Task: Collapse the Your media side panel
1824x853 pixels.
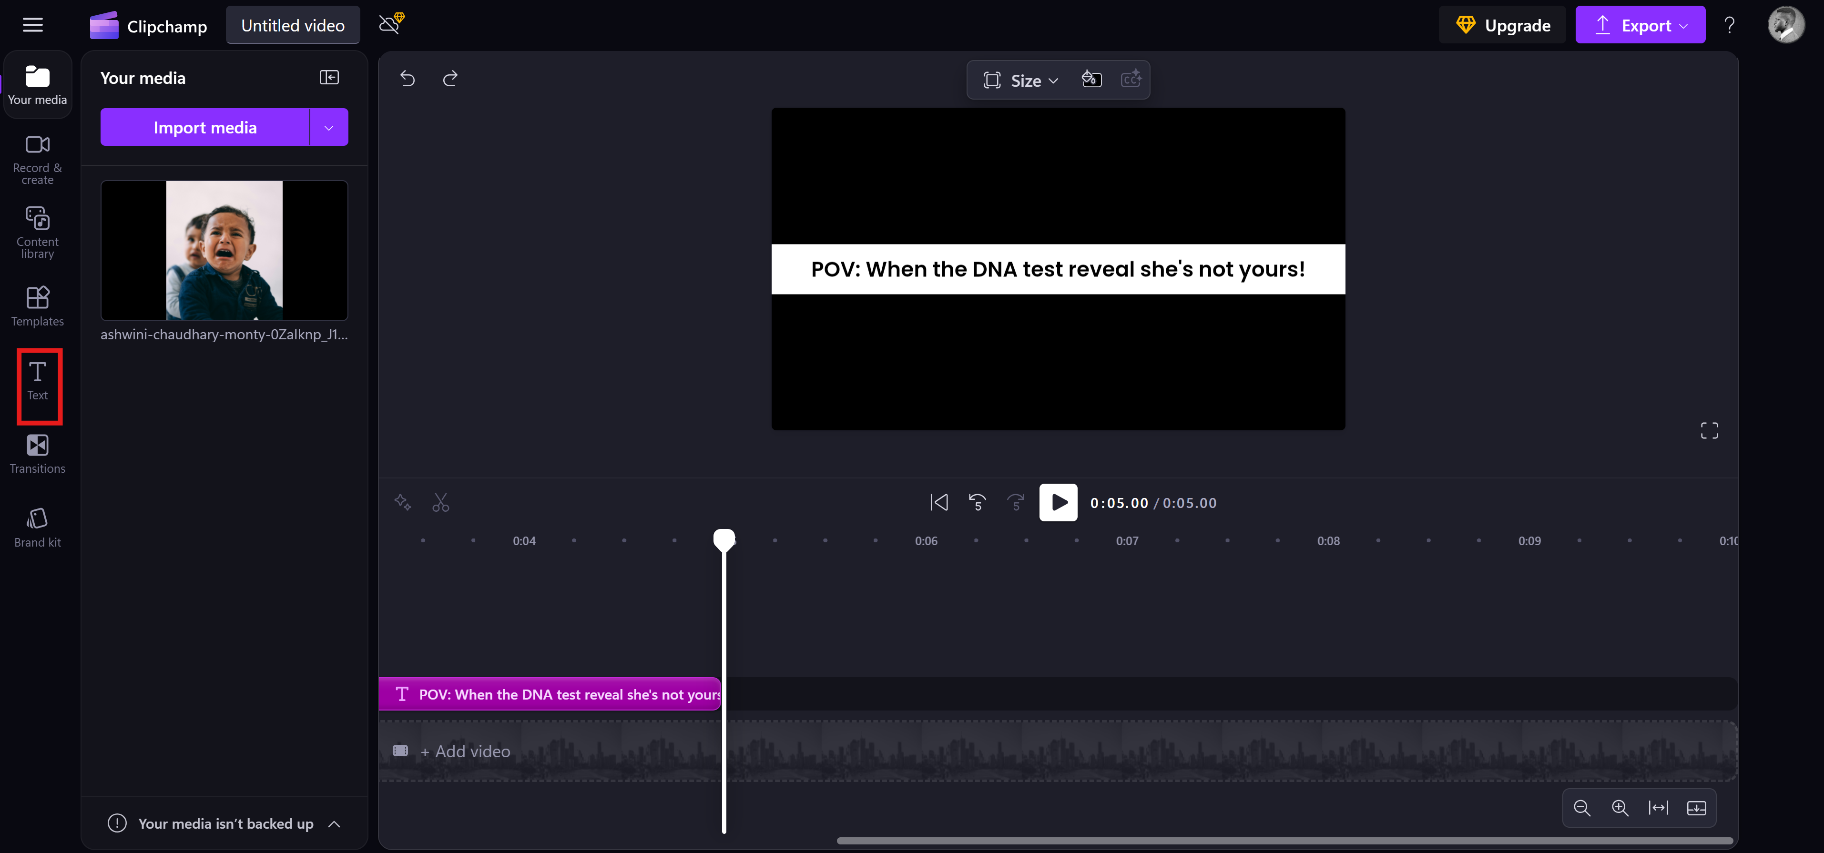Action: 329,78
